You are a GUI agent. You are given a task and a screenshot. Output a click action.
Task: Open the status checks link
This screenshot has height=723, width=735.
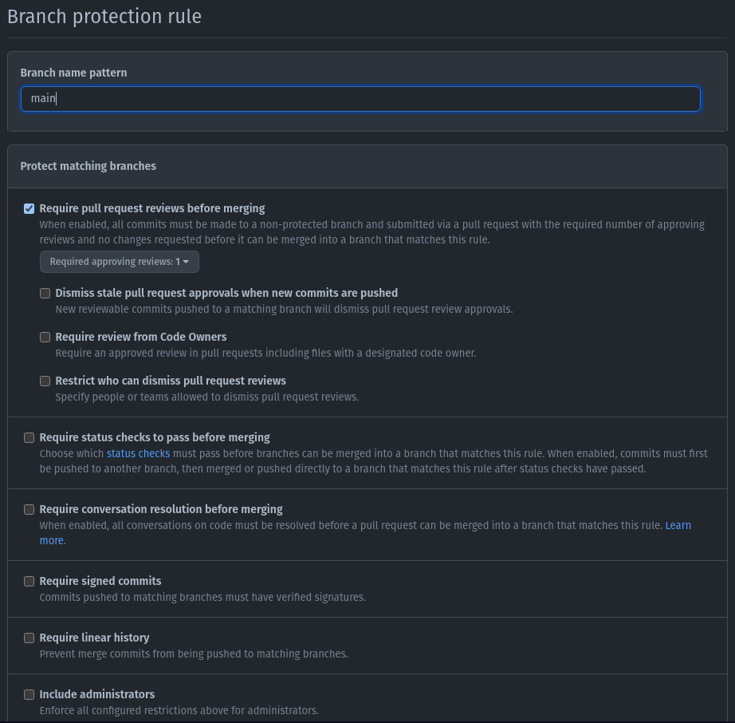coord(138,454)
